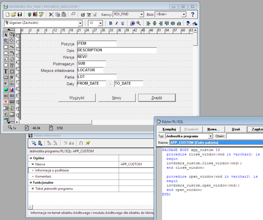Click the Save icon in toolbar
Image resolution: width=263 pixels, height=220 pixels.
point(20,15)
